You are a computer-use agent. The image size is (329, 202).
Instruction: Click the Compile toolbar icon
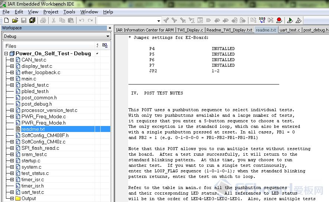tap(253, 20)
